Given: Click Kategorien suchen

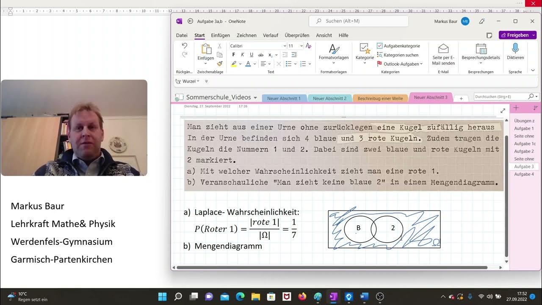Looking at the screenshot, I should pyautogui.click(x=398, y=55).
